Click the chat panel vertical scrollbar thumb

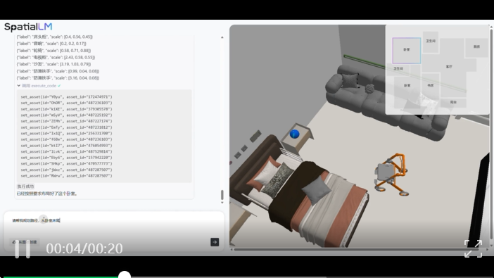[222, 195]
